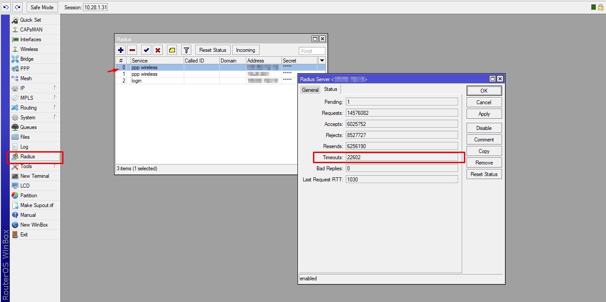Select row 0 ppp wireless
Image resolution: width=606 pixels, height=302 pixels.
click(x=221, y=67)
